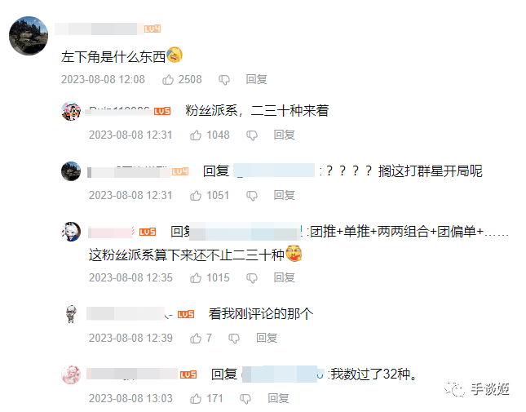Open the mentioned user in the 32种 reply

(283, 374)
